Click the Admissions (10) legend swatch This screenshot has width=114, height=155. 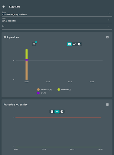coord(38,90)
